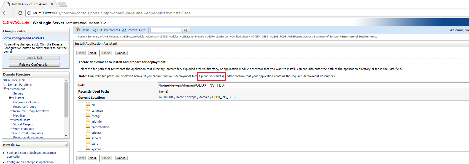Screen dimensions: 469x164
Task: Click domain tree scrollbar up arrow
Action: coord(66,80)
